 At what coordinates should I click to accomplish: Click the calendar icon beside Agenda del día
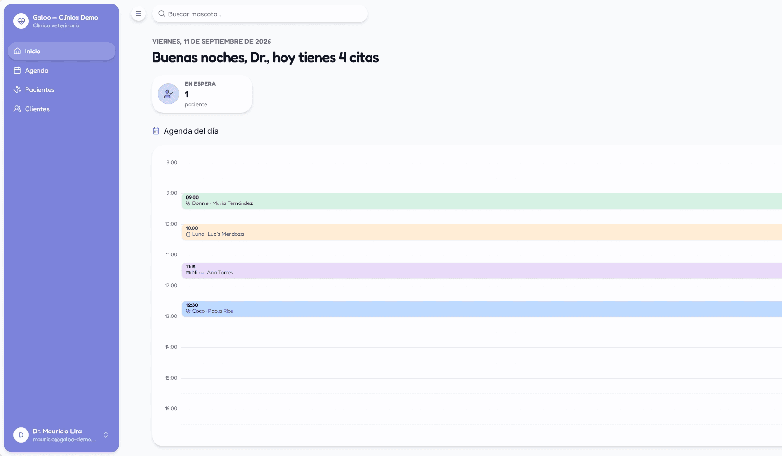point(156,131)
